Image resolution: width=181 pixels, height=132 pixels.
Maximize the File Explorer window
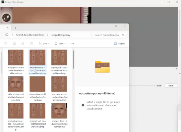116,26
